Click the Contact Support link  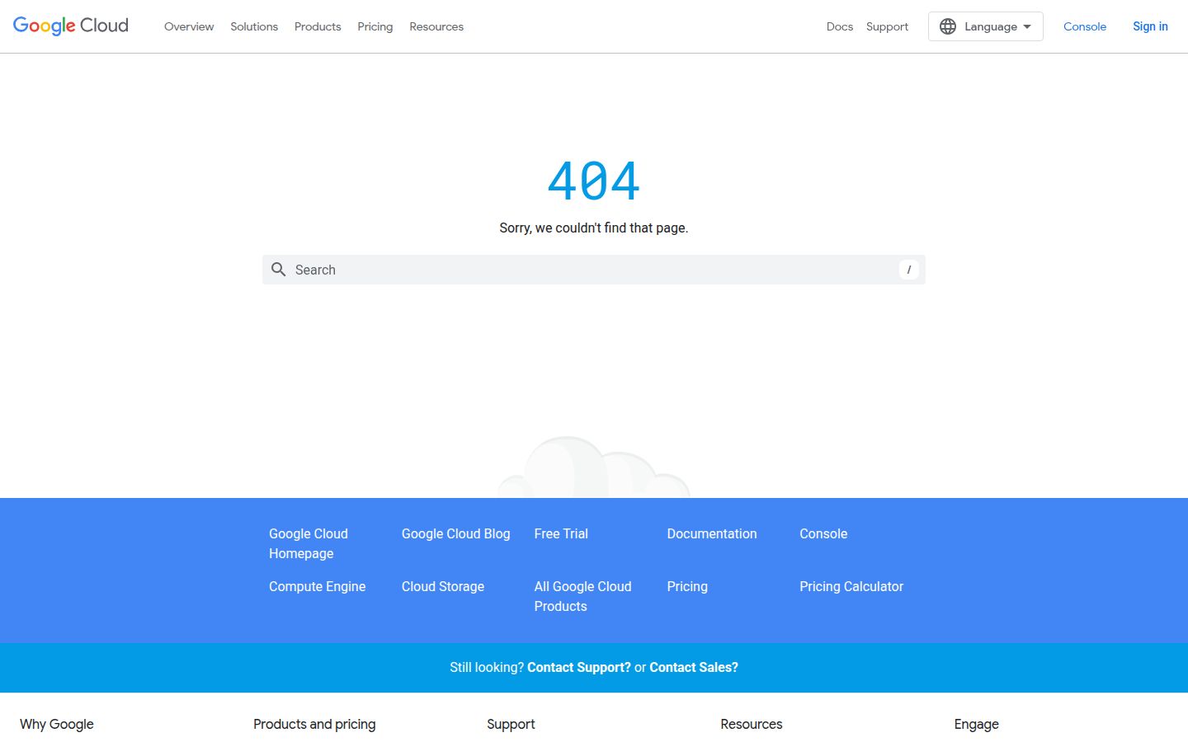(578, 667)
